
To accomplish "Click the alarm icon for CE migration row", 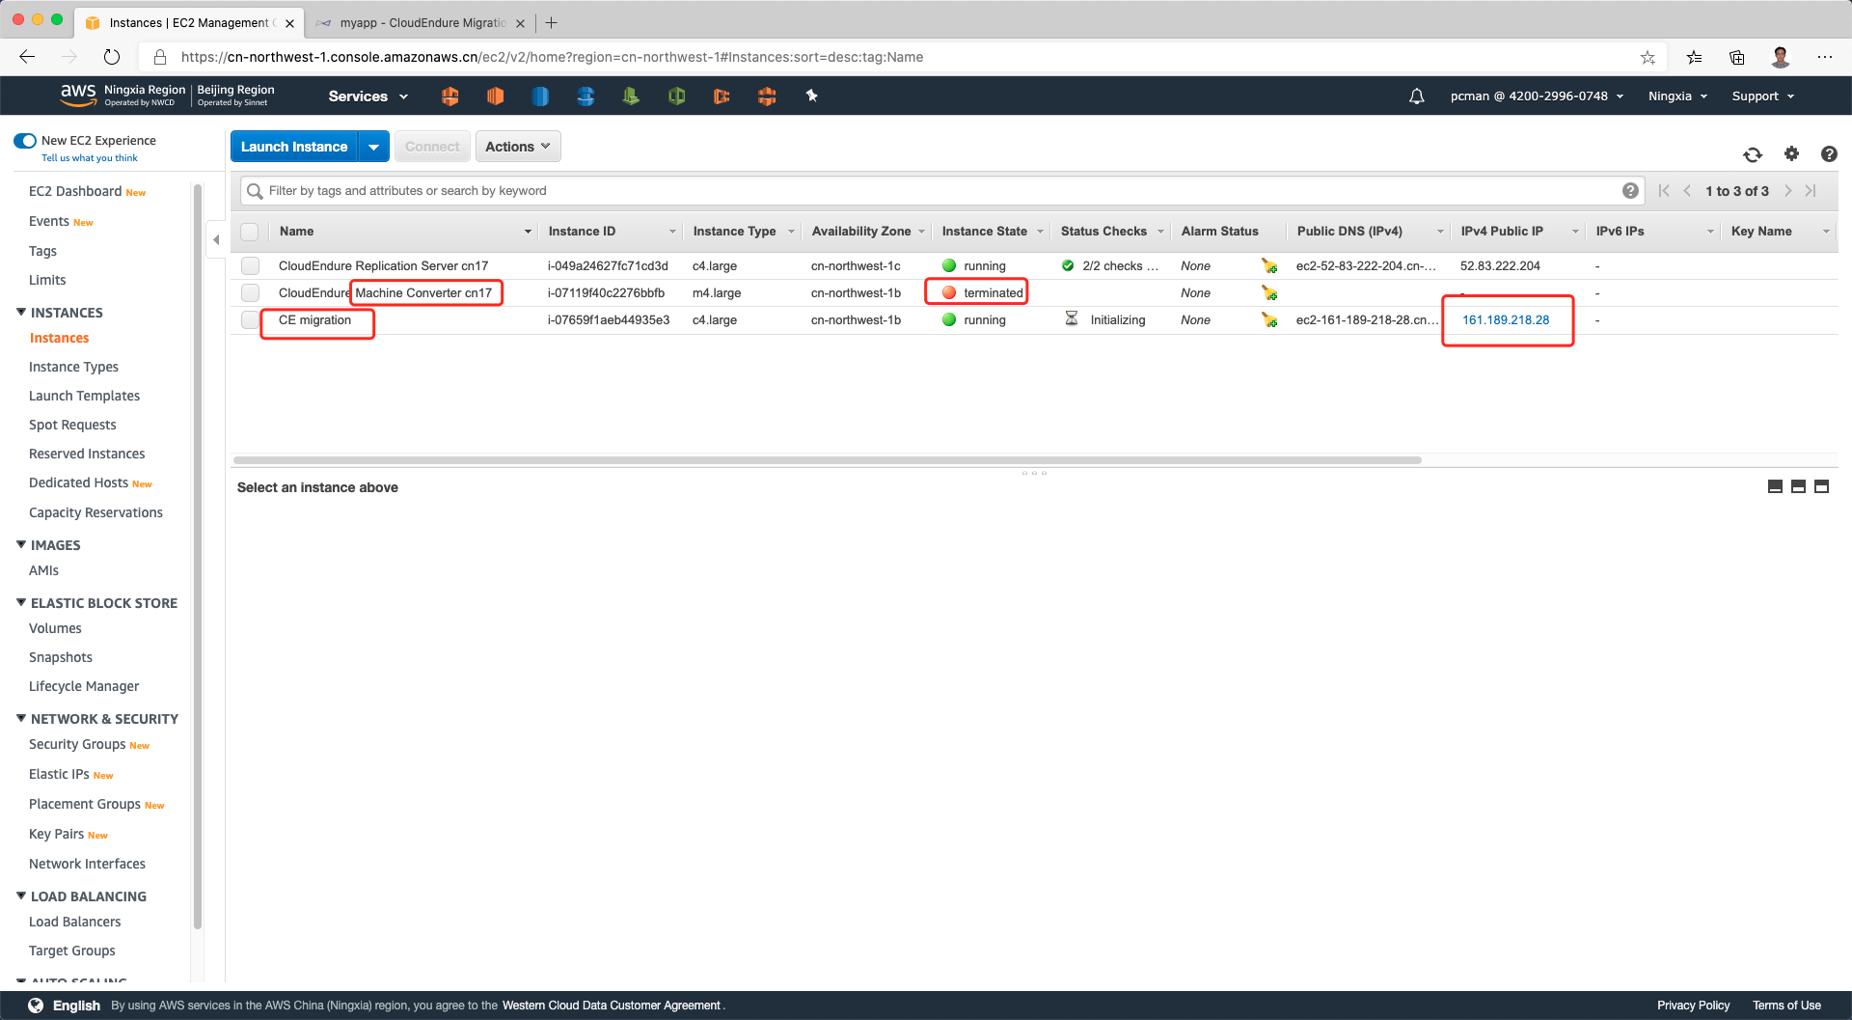I will [x=1268, y=320].
